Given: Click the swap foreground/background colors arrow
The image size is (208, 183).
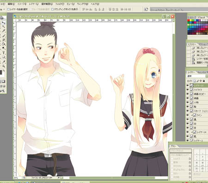Looking at the screenshot, I should (x=4, y=71).
